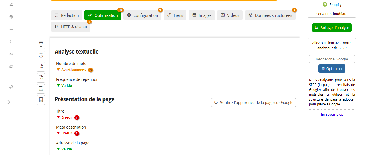Click the Titre label
368x155 pixels.
60,111
